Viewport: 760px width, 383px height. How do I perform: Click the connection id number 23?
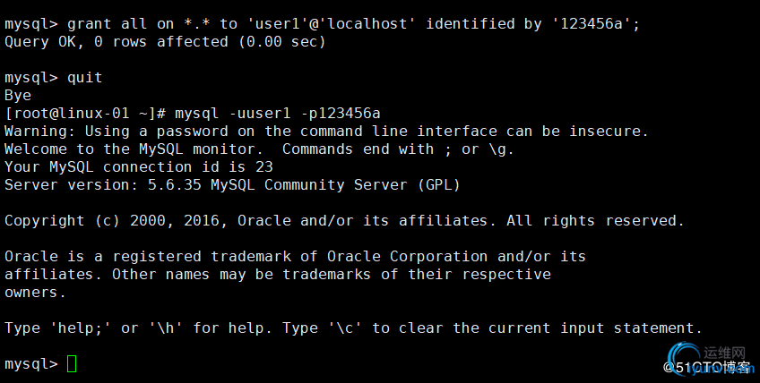[264, 166]
